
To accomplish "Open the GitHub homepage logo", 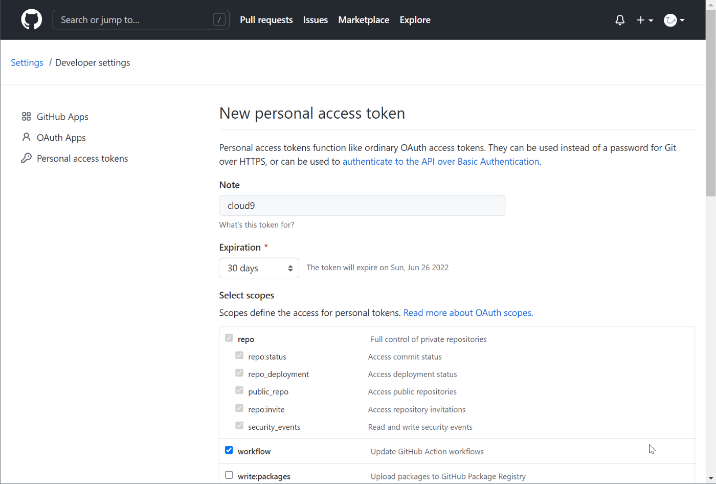I will click(31, 20).
